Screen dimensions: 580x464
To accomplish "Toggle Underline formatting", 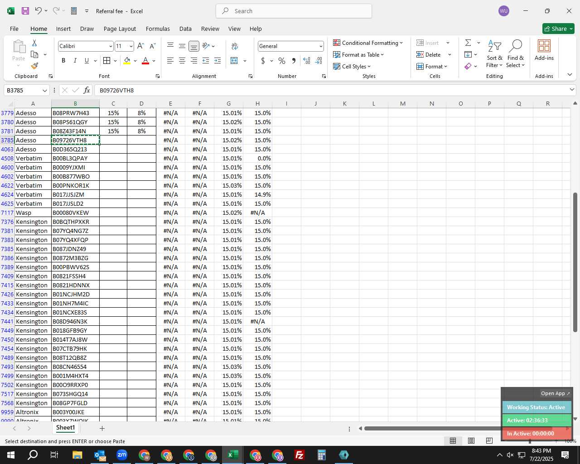I will (x=87, y=60).
